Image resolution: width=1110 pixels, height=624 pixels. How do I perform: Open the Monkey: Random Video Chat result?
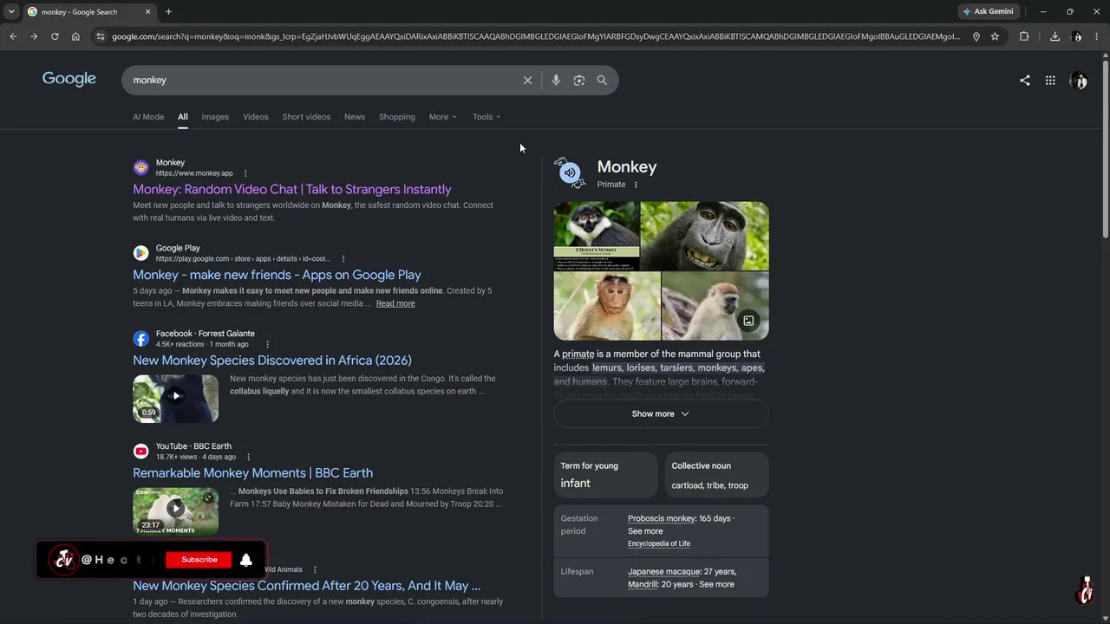coord(292,189)
